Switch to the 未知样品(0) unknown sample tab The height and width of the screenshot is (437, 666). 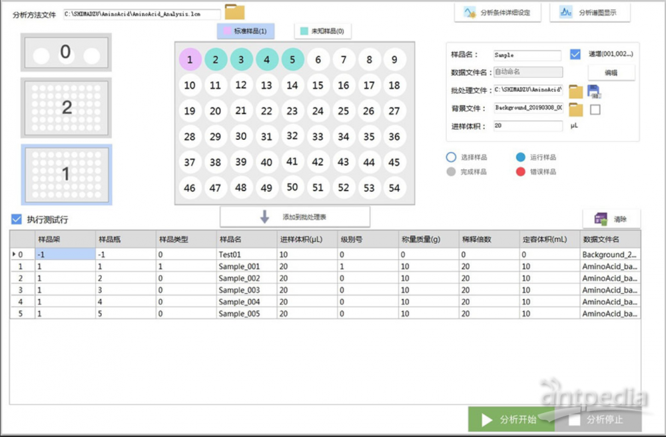click(x=323, y=31)
